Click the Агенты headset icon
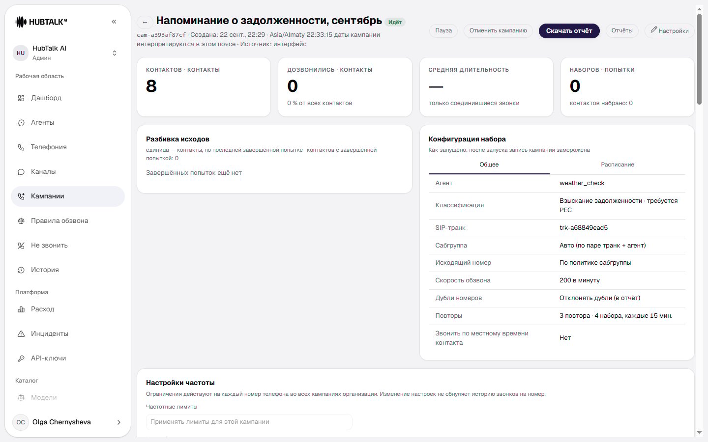This screenshot has height=442, width=708. click(21, 123)
